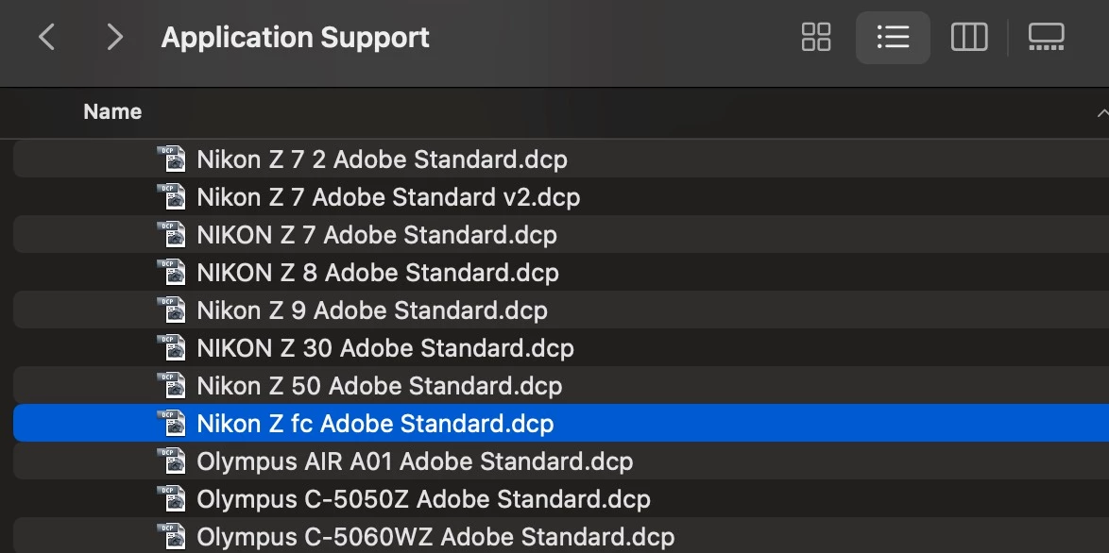1109x553 pixels.
Task: Select NIKON Z 30 Adobe Standard.dcp
Action: 384,348
